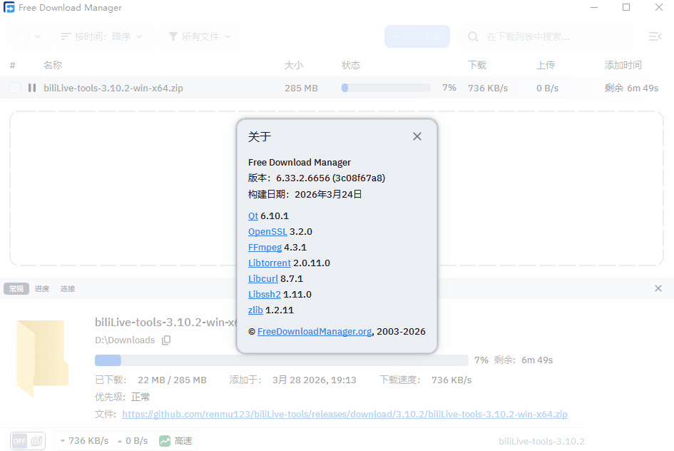
Task: Click the search magnifier icon
Action: point(473,36)
